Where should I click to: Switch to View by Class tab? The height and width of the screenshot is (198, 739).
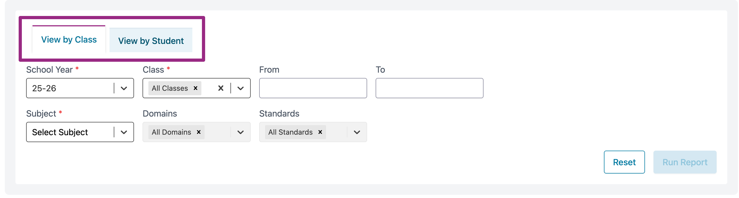[69, 40]
